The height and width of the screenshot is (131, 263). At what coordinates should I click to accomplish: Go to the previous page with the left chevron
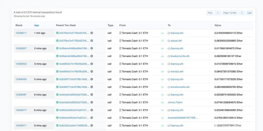coord(218,13)
